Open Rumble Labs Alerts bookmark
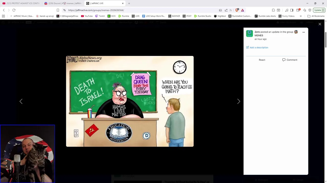Image resolution: width=327 pixels, height=183 pixels. click(265, 16)
